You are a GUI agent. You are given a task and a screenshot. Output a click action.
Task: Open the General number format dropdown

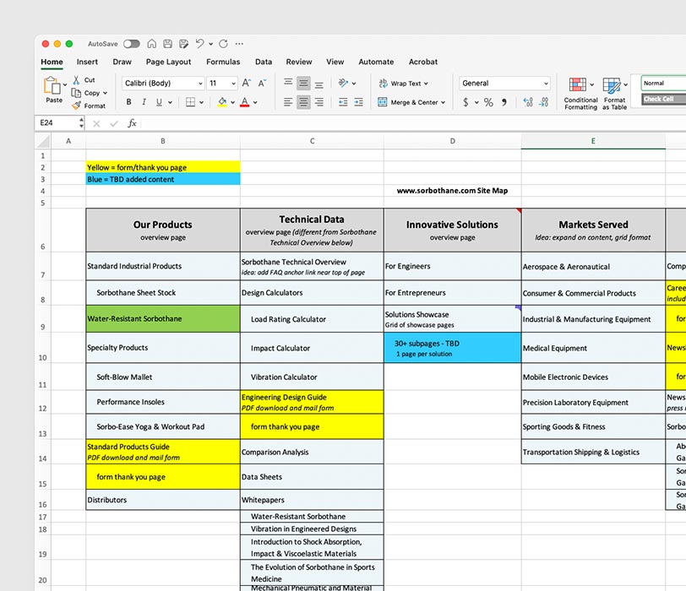click(505, 83)
